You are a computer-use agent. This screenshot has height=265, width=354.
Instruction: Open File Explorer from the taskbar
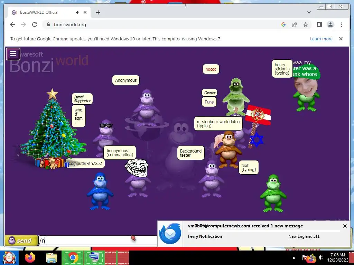pyautogui.click(x=52, y=258)
